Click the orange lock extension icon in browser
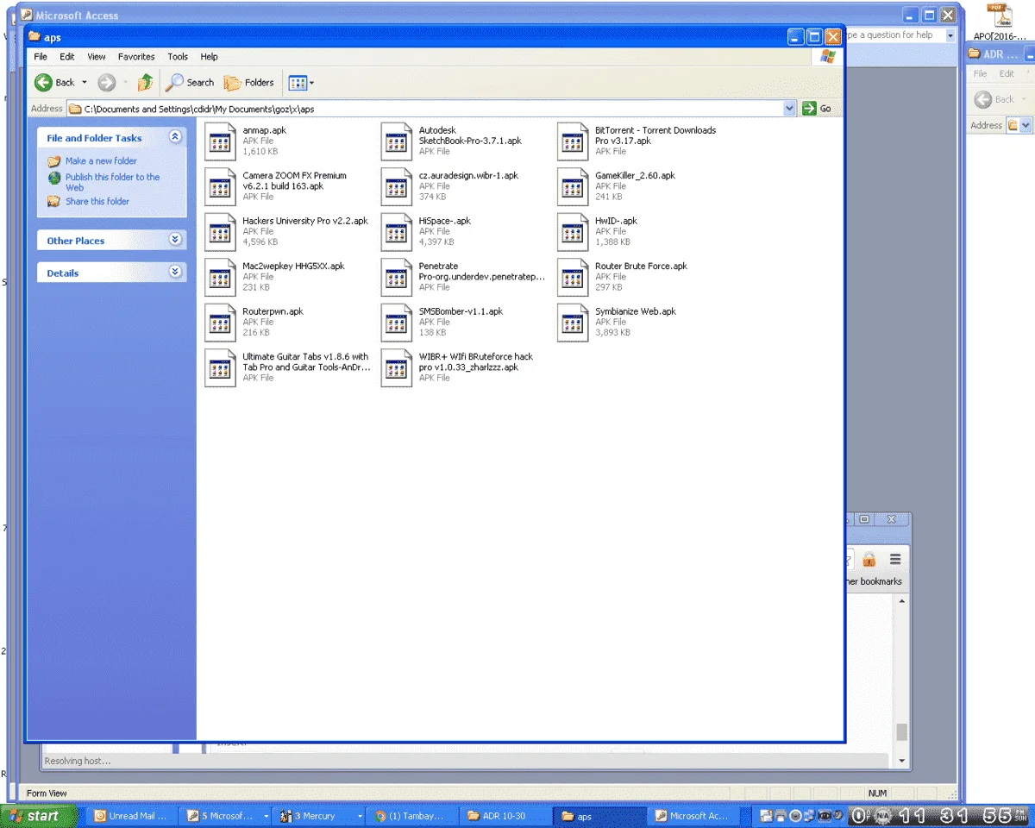Image resolution: width=1035 pixels, height=828 pixels. 869,559
